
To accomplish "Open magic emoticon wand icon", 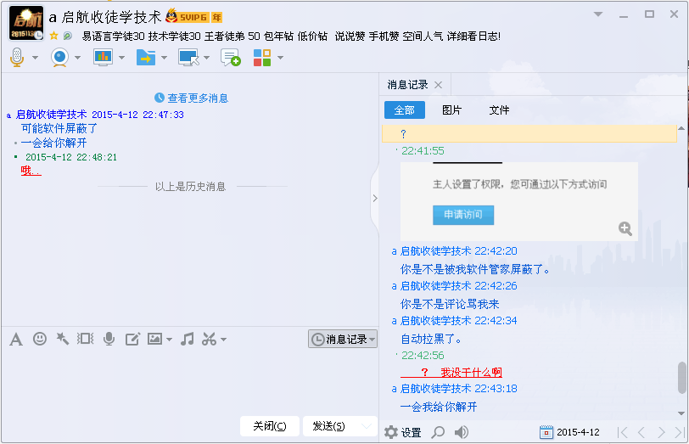I will tap(63, 339).
